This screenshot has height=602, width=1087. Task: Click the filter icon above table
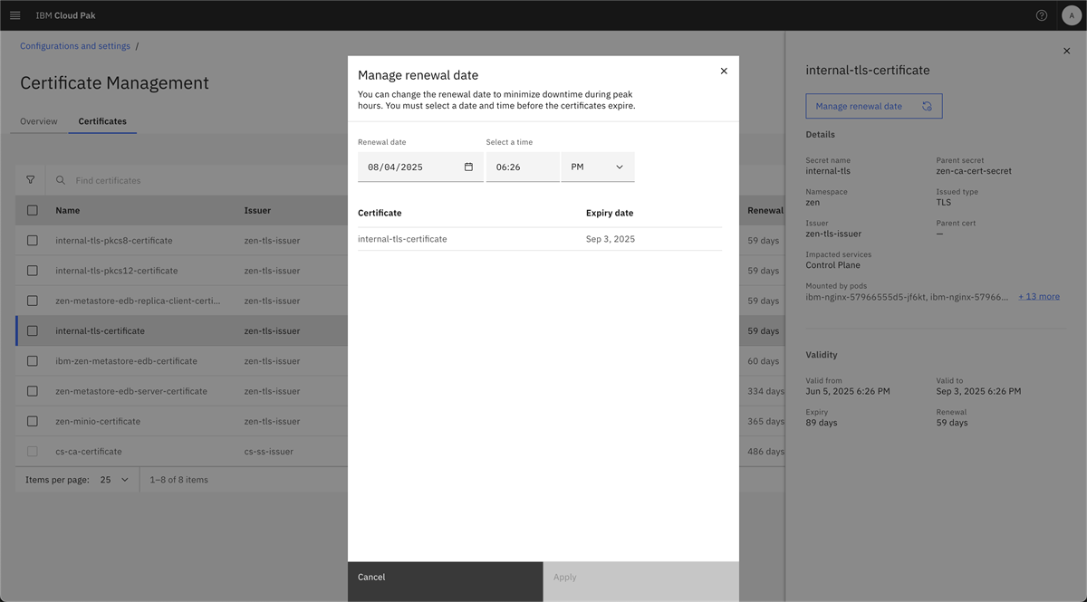pyautogui.click(x=31, y=180)
